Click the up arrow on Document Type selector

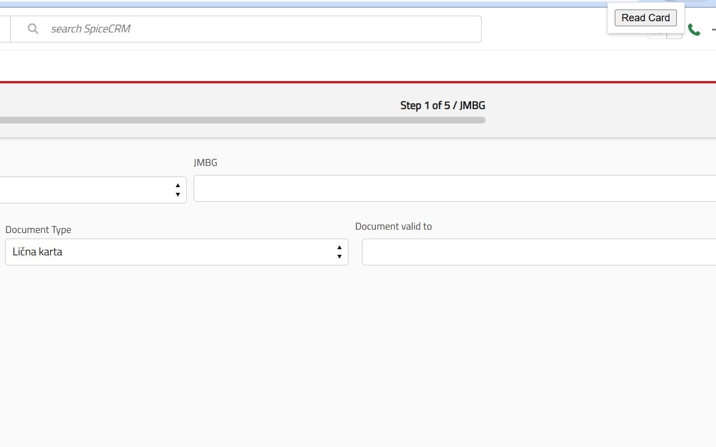pyautogui.click(x=340, y=248)
